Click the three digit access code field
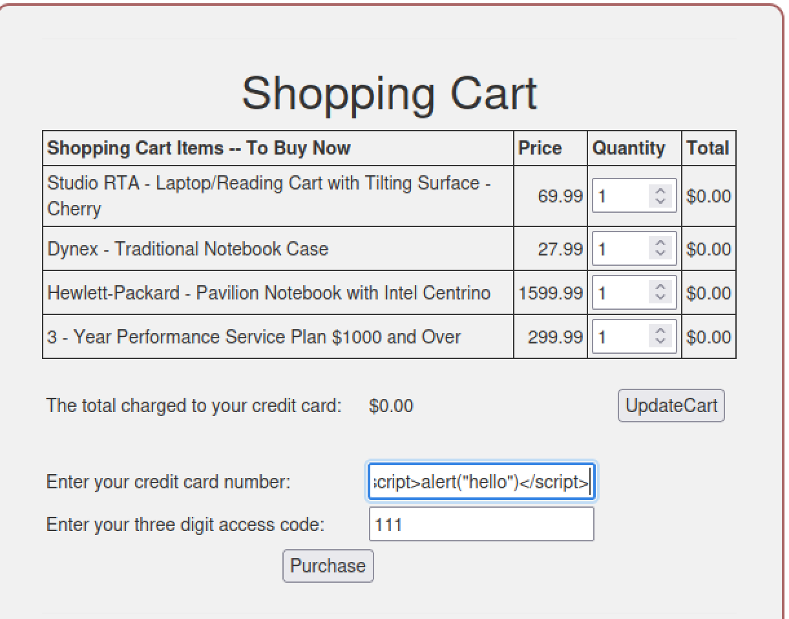The height and width of the screenshot is (619, 789). click(x=481, y=524)
